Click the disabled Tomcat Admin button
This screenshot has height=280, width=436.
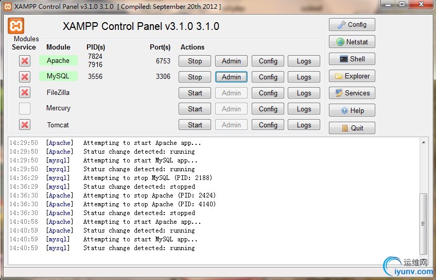tap(231, 125)
